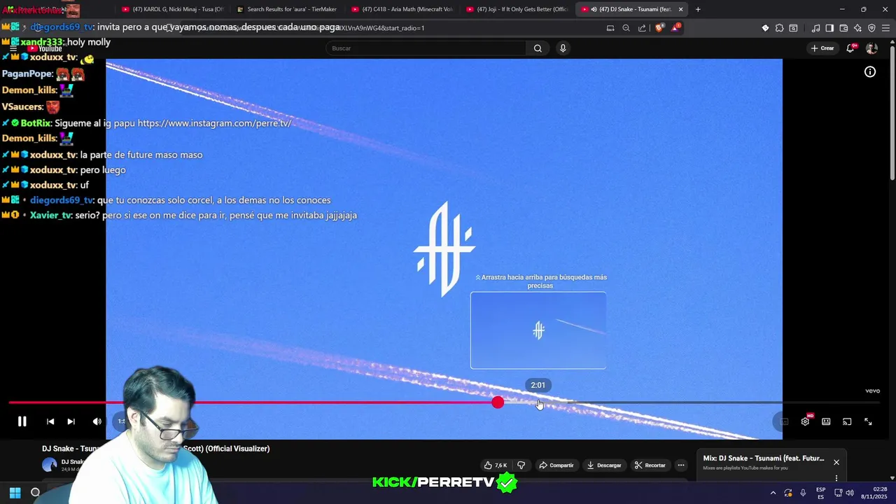The width and height of the screenshot is (896, 504).
Task: Like the video with thumbs up
Action: pos(496,465)
